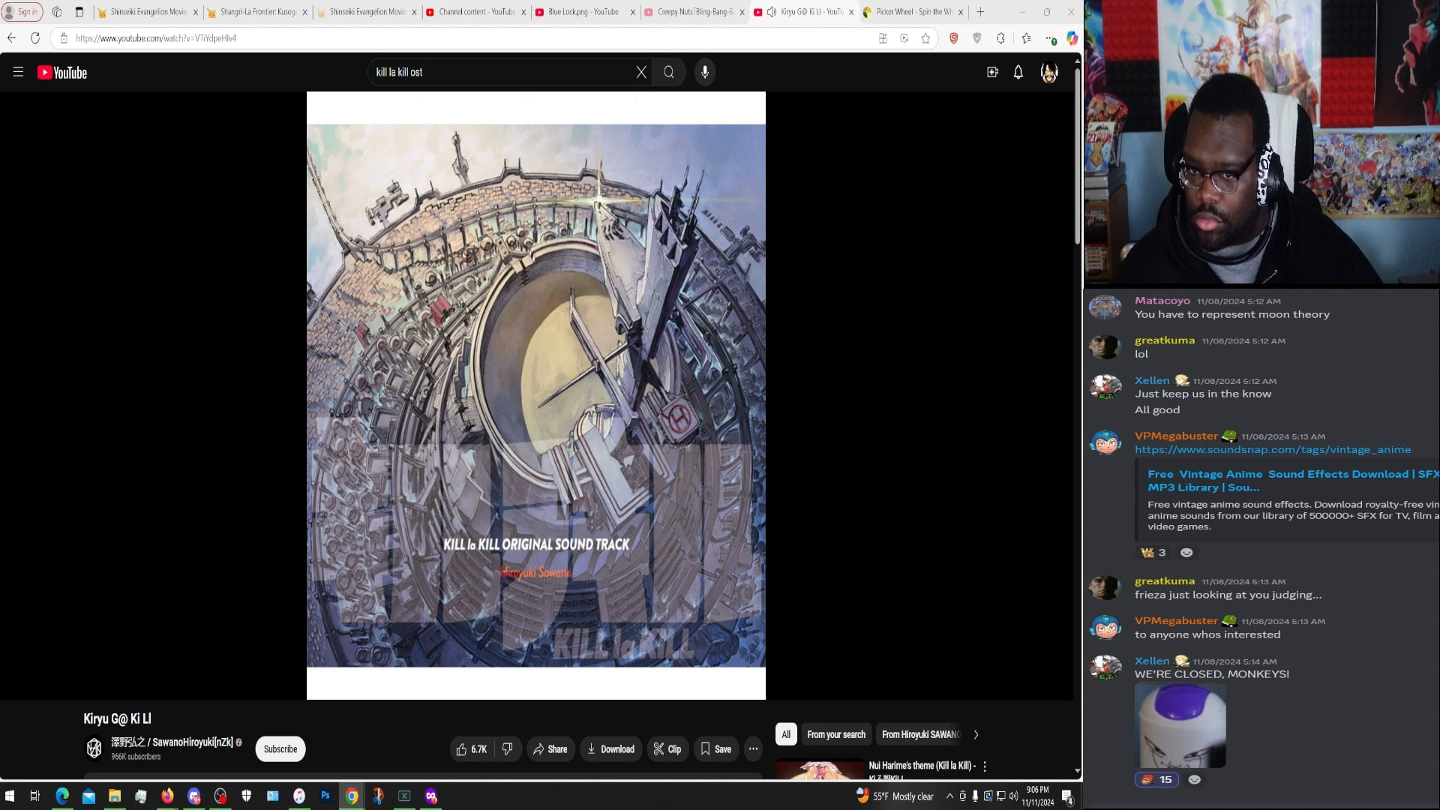The height and width of the screenshot is (810, 1440).
Task: Download the video
Action: 611,749
